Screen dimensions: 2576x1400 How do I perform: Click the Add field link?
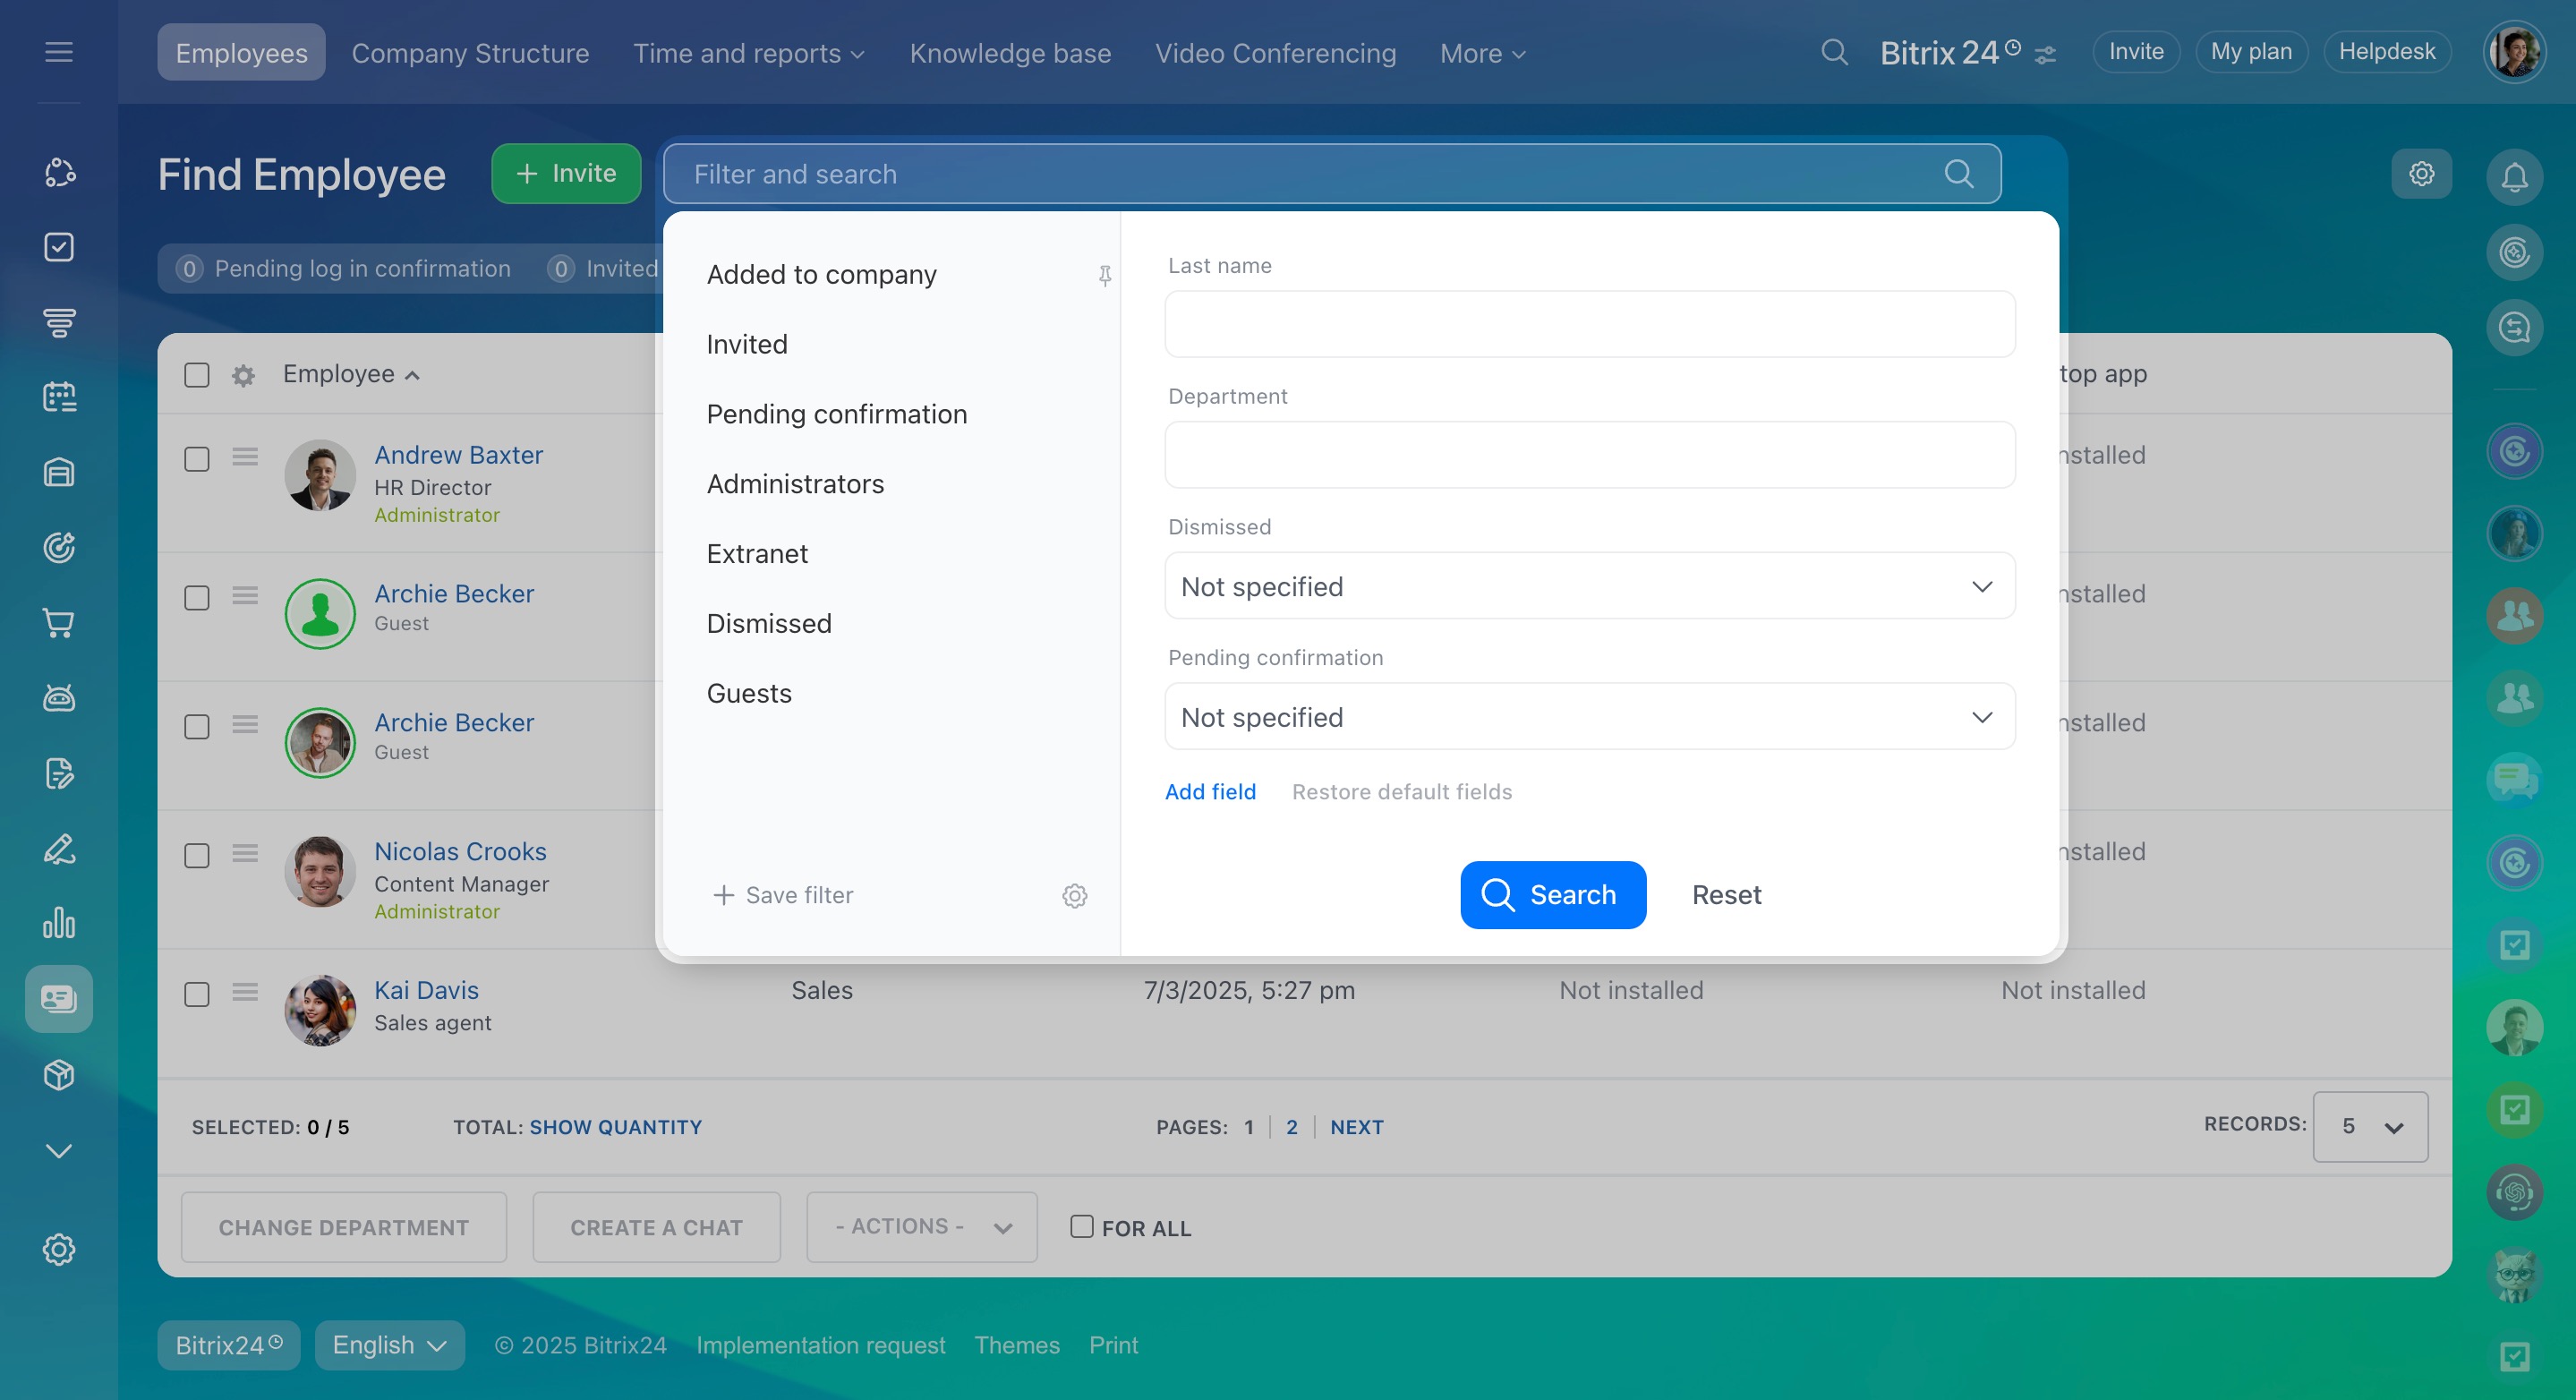(1210, 792)
